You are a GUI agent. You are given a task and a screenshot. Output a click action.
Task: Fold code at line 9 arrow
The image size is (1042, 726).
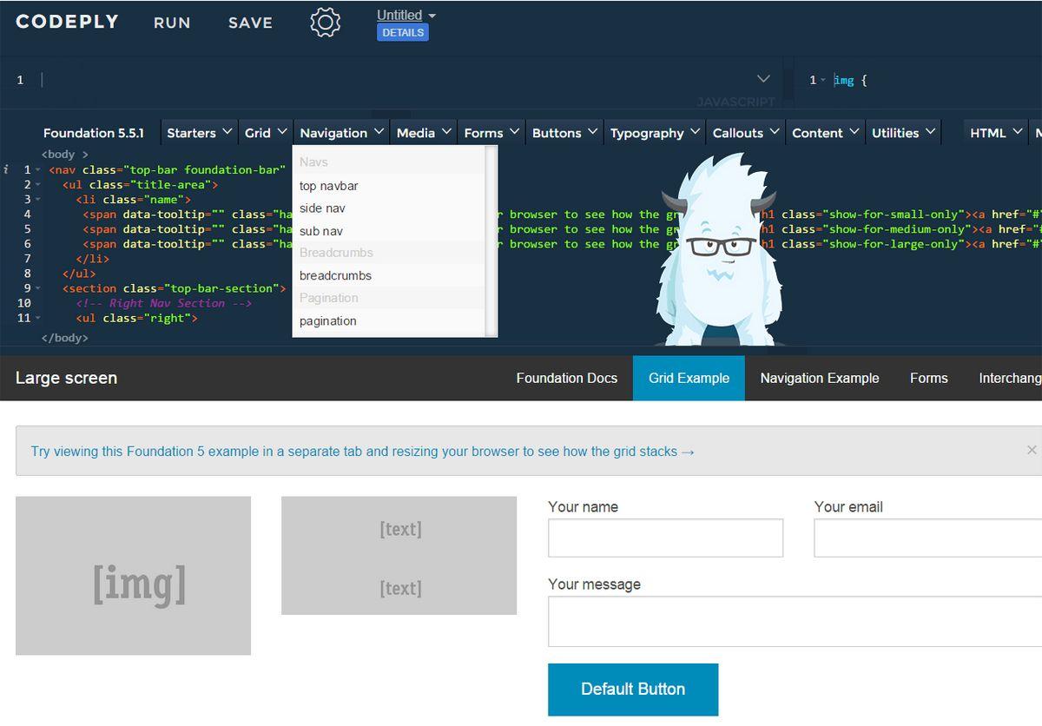[x=38, y=288]
